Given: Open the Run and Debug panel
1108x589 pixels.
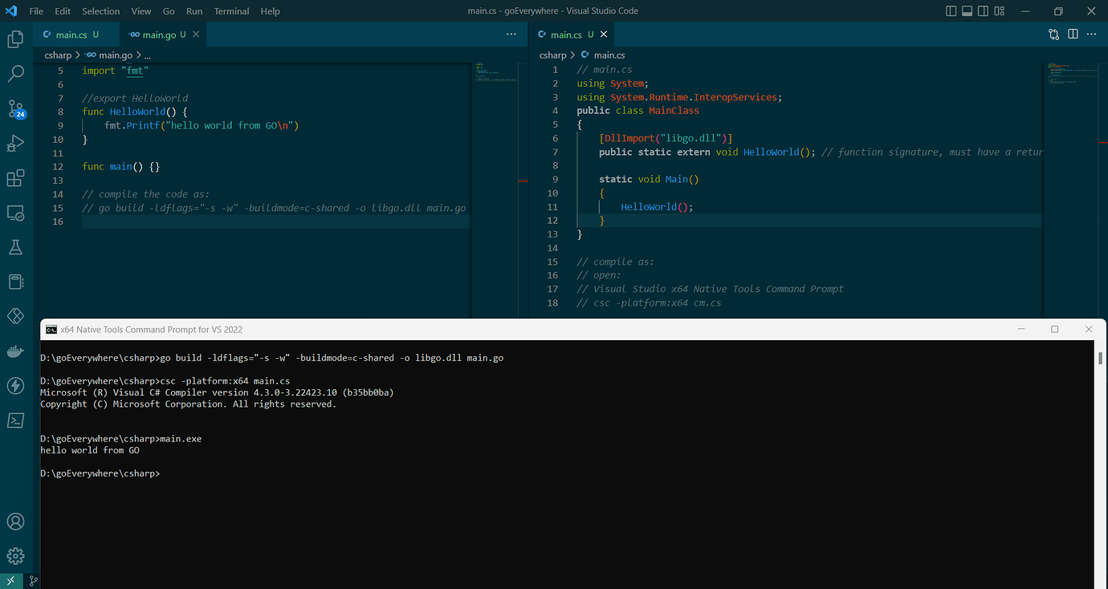Looking at the screenshot, I should 16,144.
